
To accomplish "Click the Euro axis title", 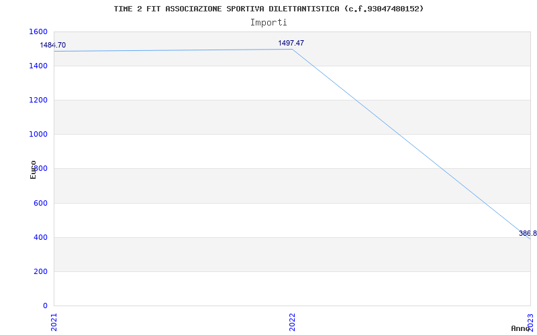I will 33,170.
